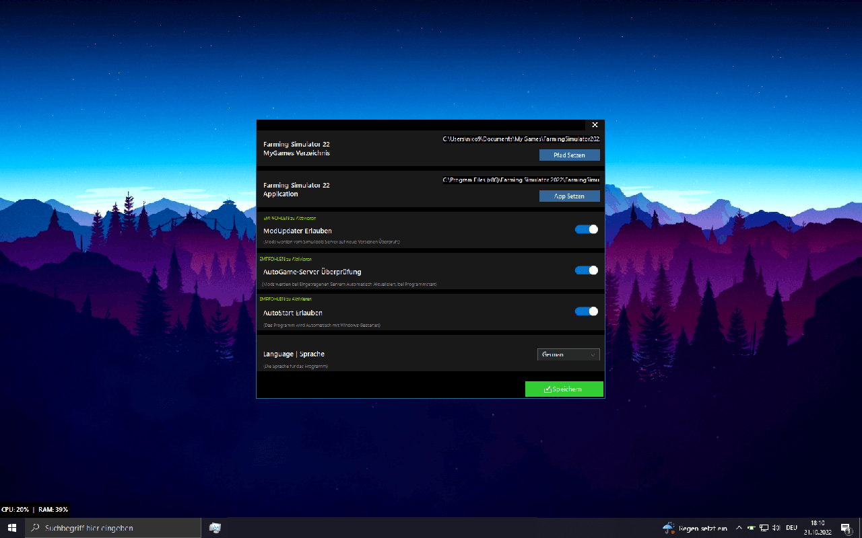Open the weather widget showing Regen setzt ein
The height and width of the screenshot is (538, 862).
coord(695,528)
